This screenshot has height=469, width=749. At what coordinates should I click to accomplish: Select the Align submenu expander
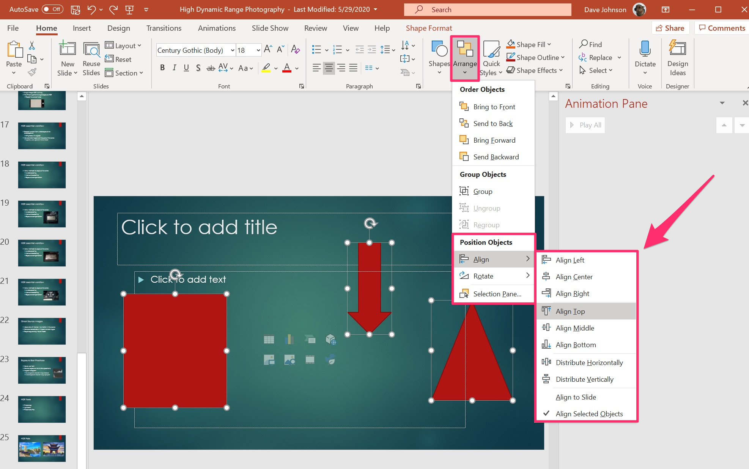coord(527,260)
